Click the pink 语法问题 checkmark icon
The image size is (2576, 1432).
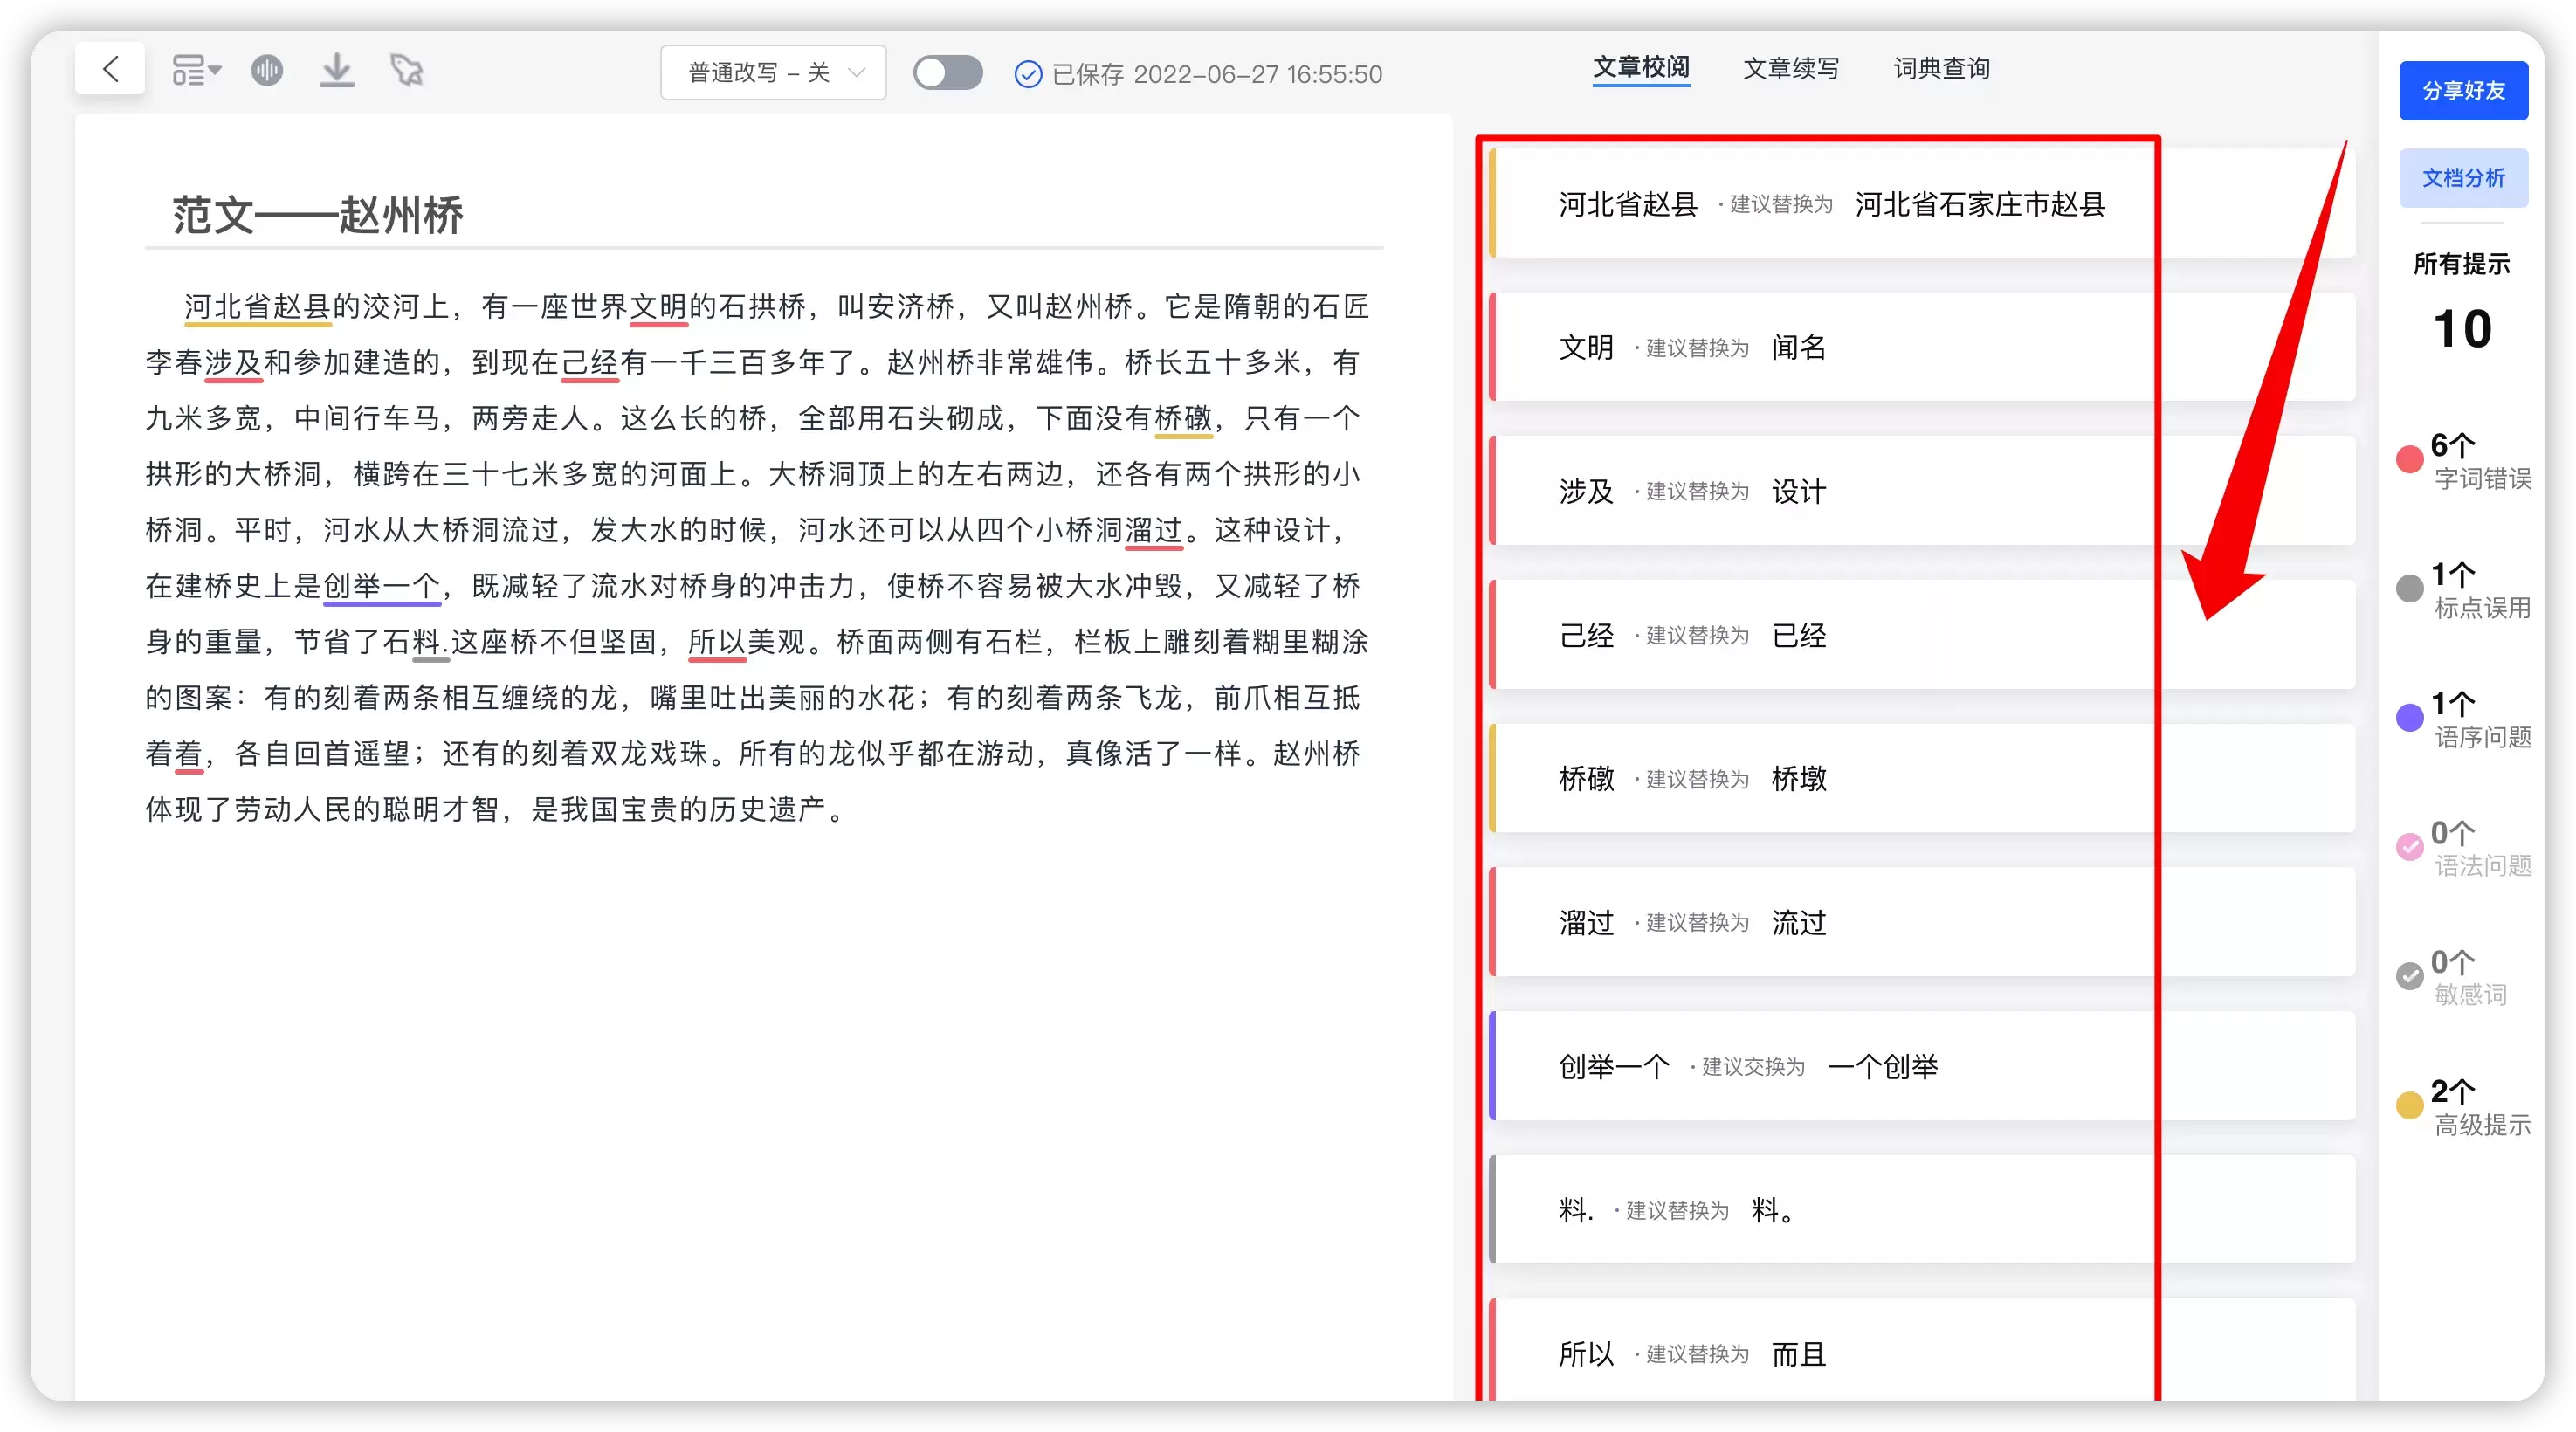(x=2410, y=847)
